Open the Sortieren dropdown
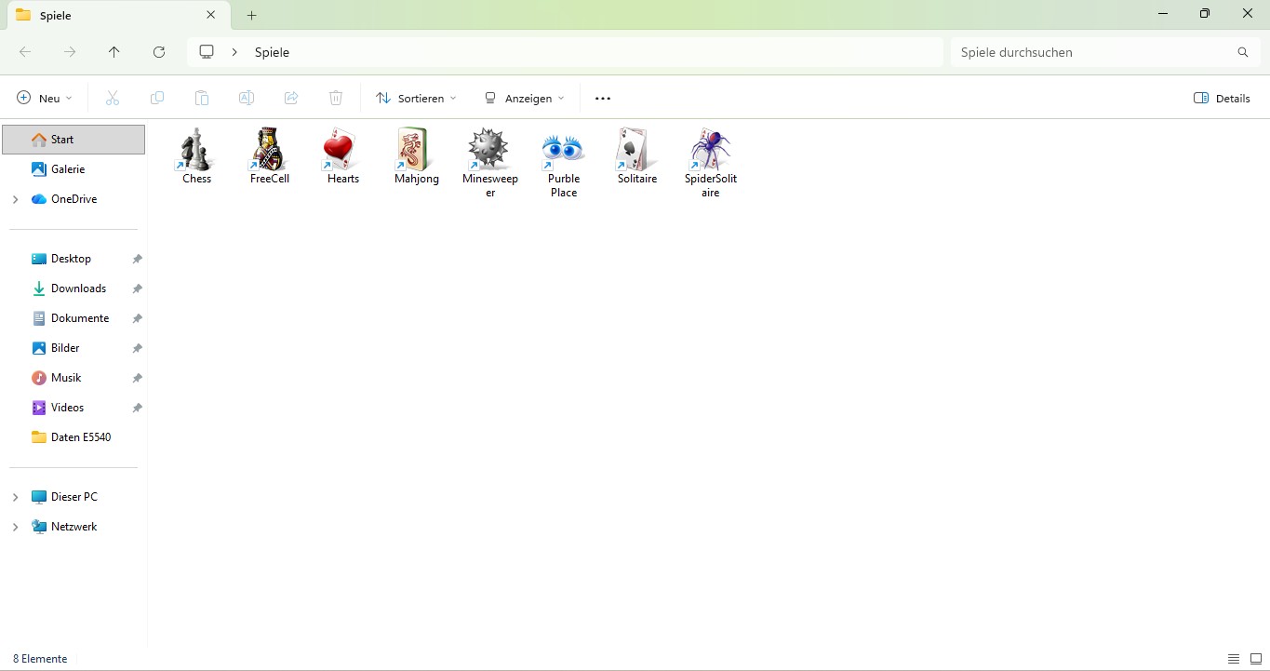Screen dimensions: 1270x671 pos(416,98)
